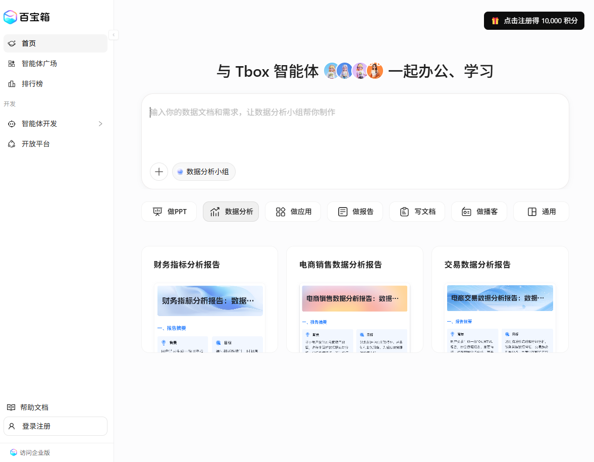Switch to 通用 mode
594x462 pixels.
(541, 212)
